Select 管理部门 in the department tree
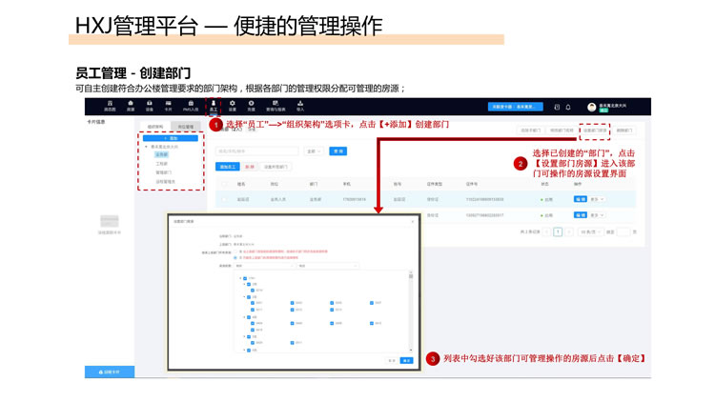The image size is (715, 402). point(164,172)
